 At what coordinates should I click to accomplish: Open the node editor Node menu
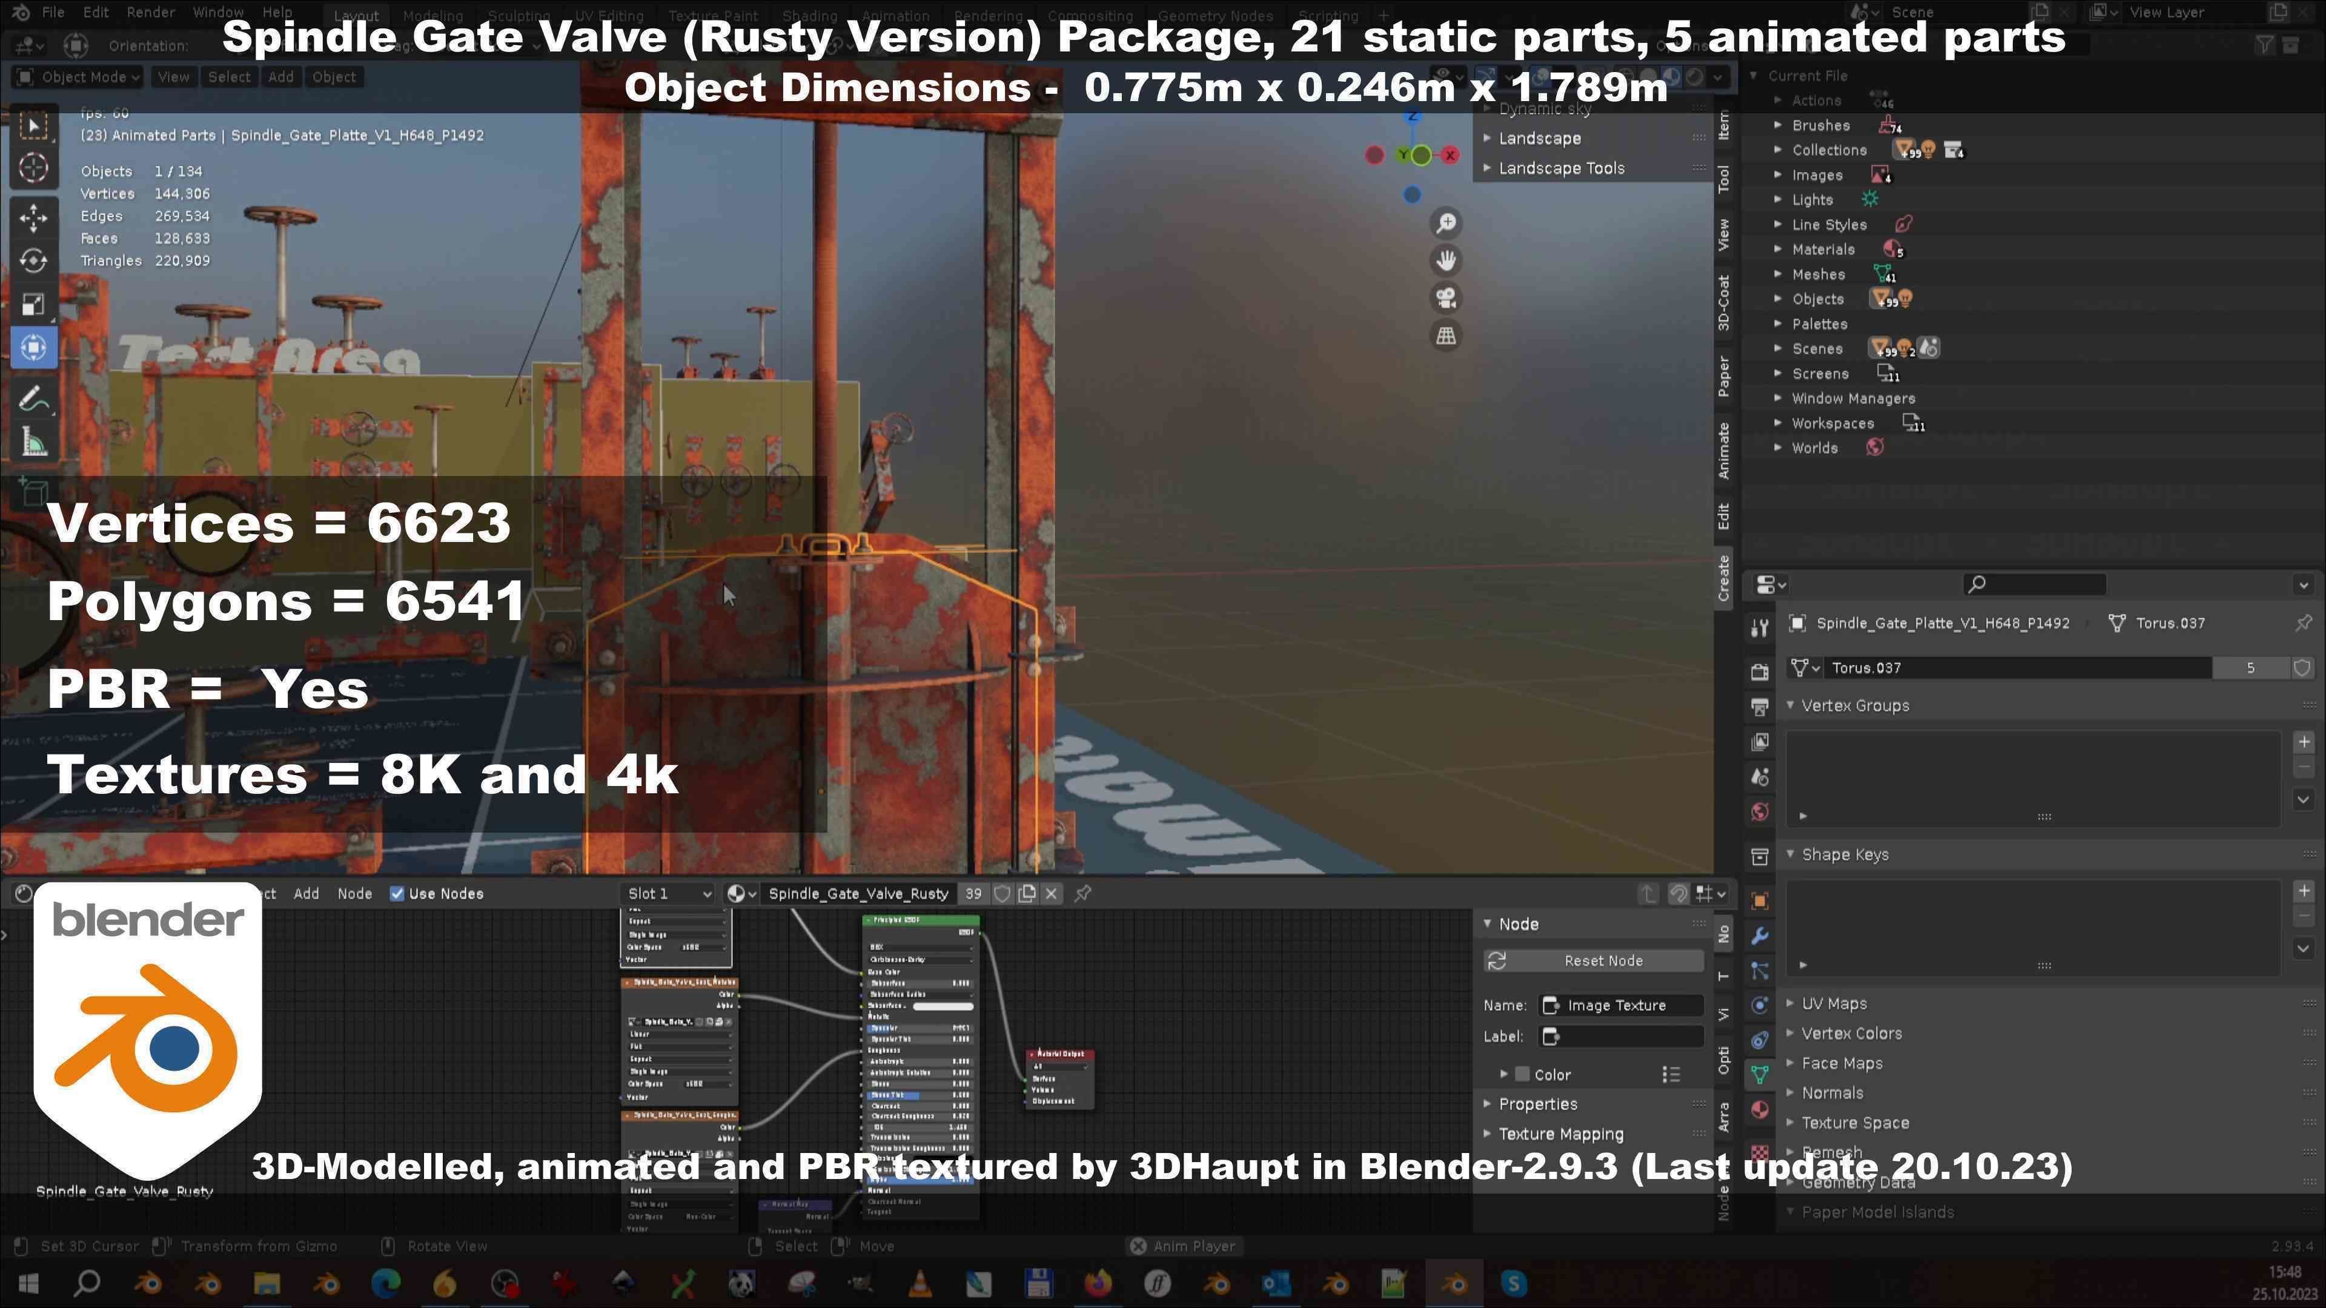355,894
